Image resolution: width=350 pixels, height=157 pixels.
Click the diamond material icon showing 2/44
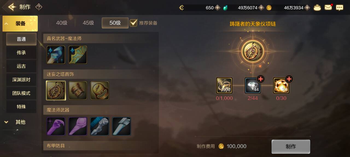pos(253,86)
